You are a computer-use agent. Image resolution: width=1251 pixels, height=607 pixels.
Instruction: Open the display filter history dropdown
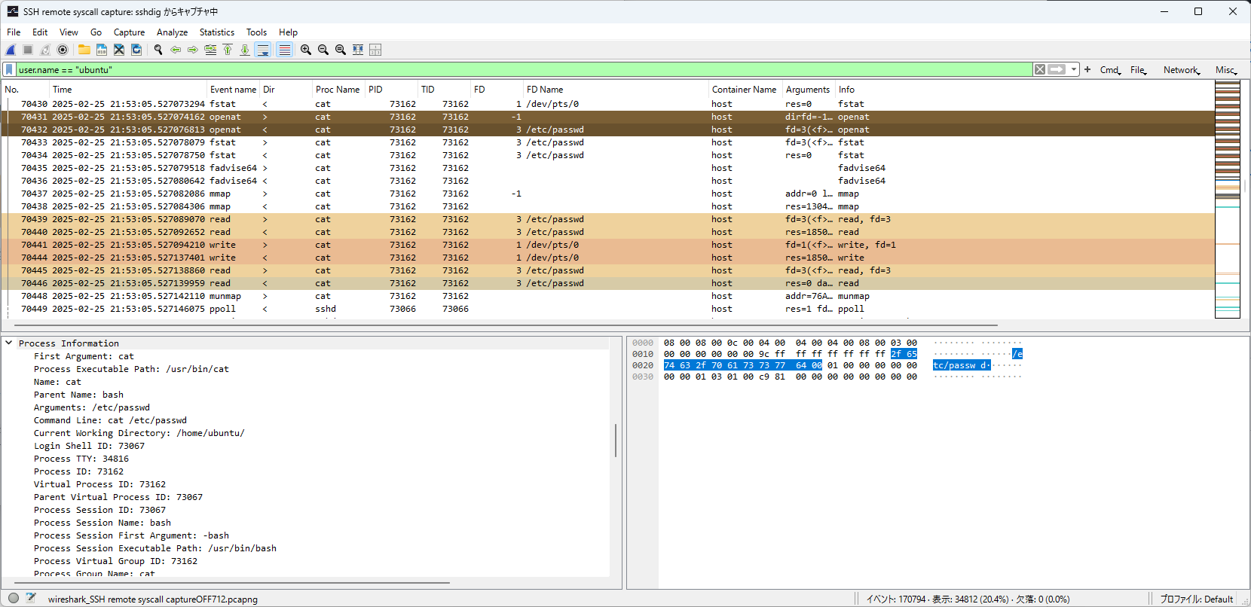(1074, 69)
